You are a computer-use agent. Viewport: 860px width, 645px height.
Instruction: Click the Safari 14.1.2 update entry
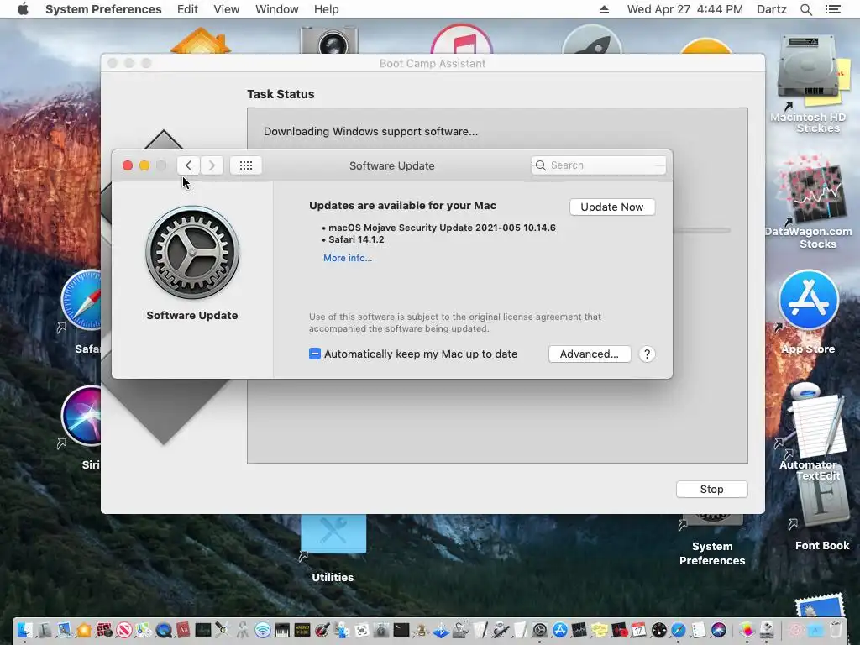(356, 239)
